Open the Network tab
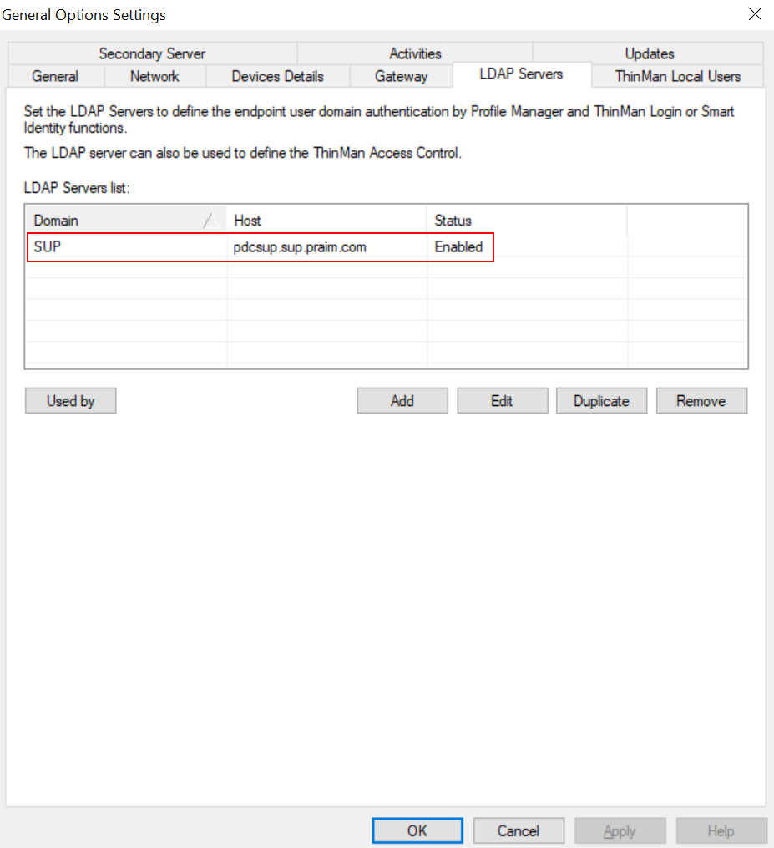The width and height of the screenshot is (774, 848). click(x=154, y=76)
